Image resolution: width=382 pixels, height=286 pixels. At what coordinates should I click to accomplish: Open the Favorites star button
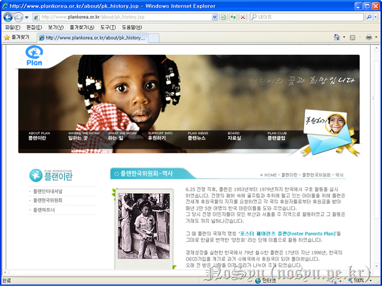(x=18, y=38)
